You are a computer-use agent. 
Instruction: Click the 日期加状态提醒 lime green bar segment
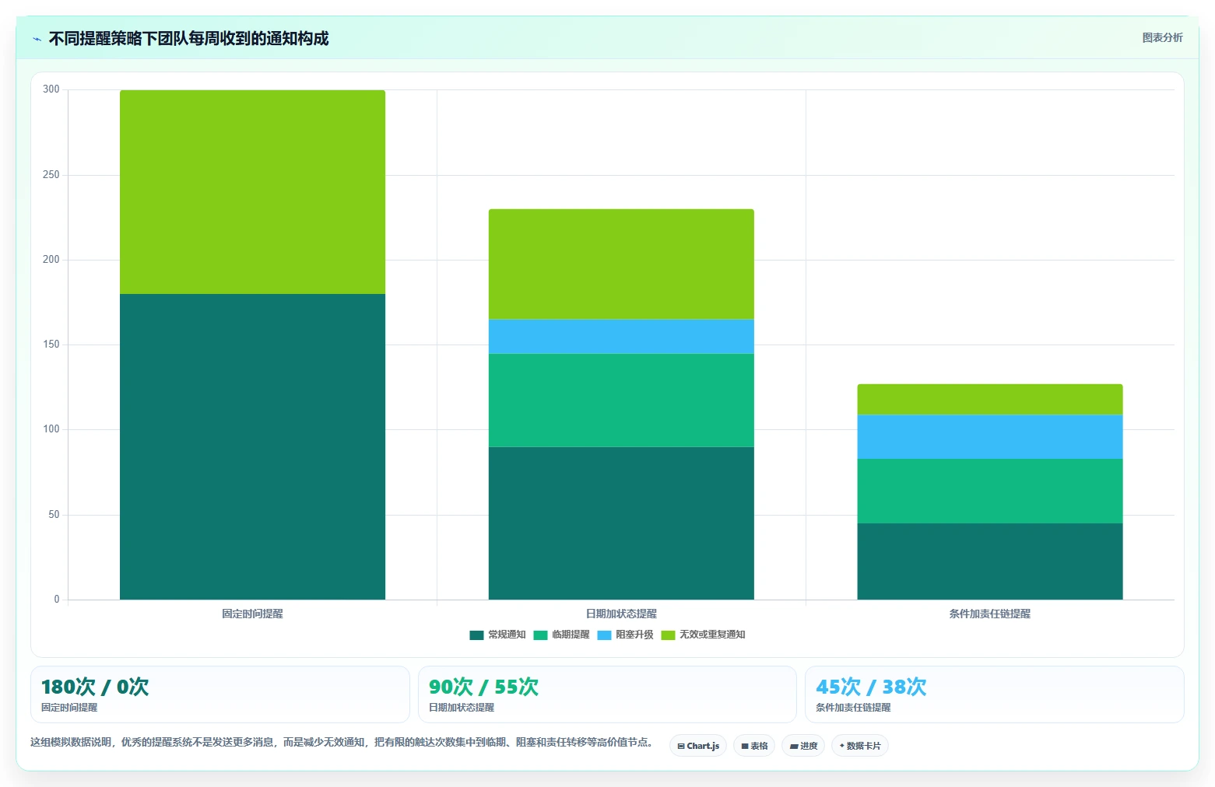coord(621,264)
